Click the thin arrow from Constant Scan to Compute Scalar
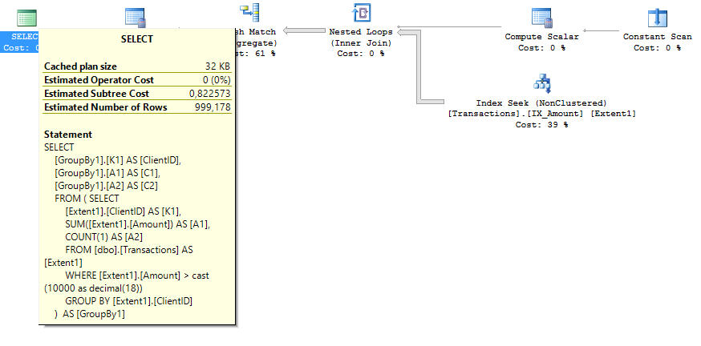 click(602, 30)
